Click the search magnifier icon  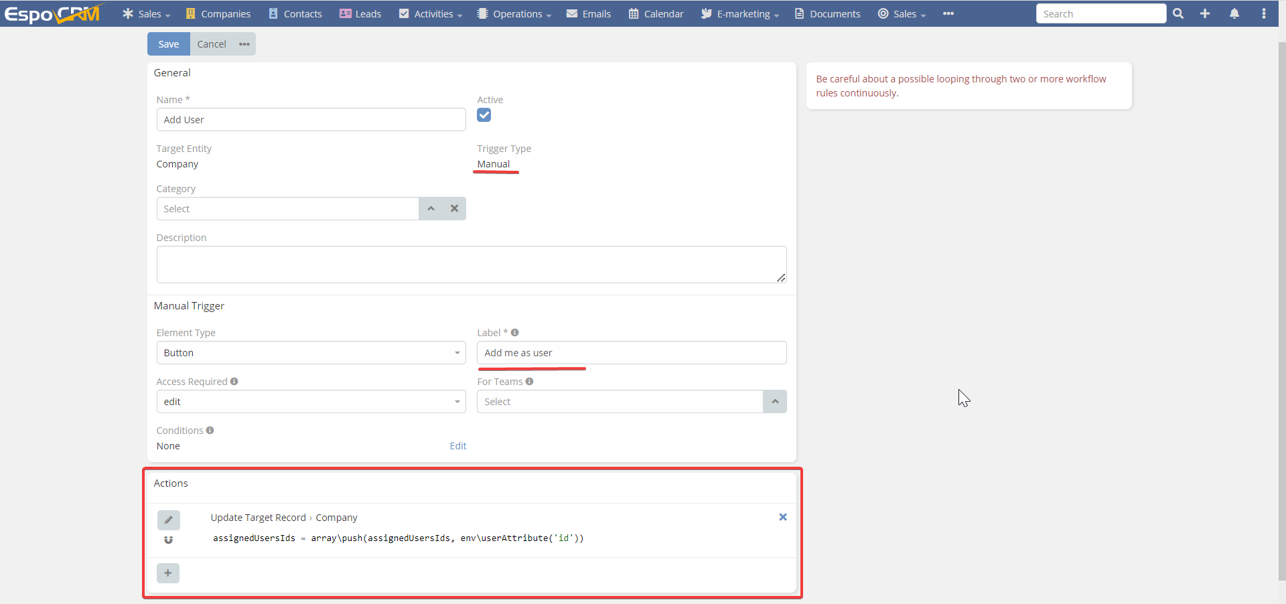(x=1178, y=13)
